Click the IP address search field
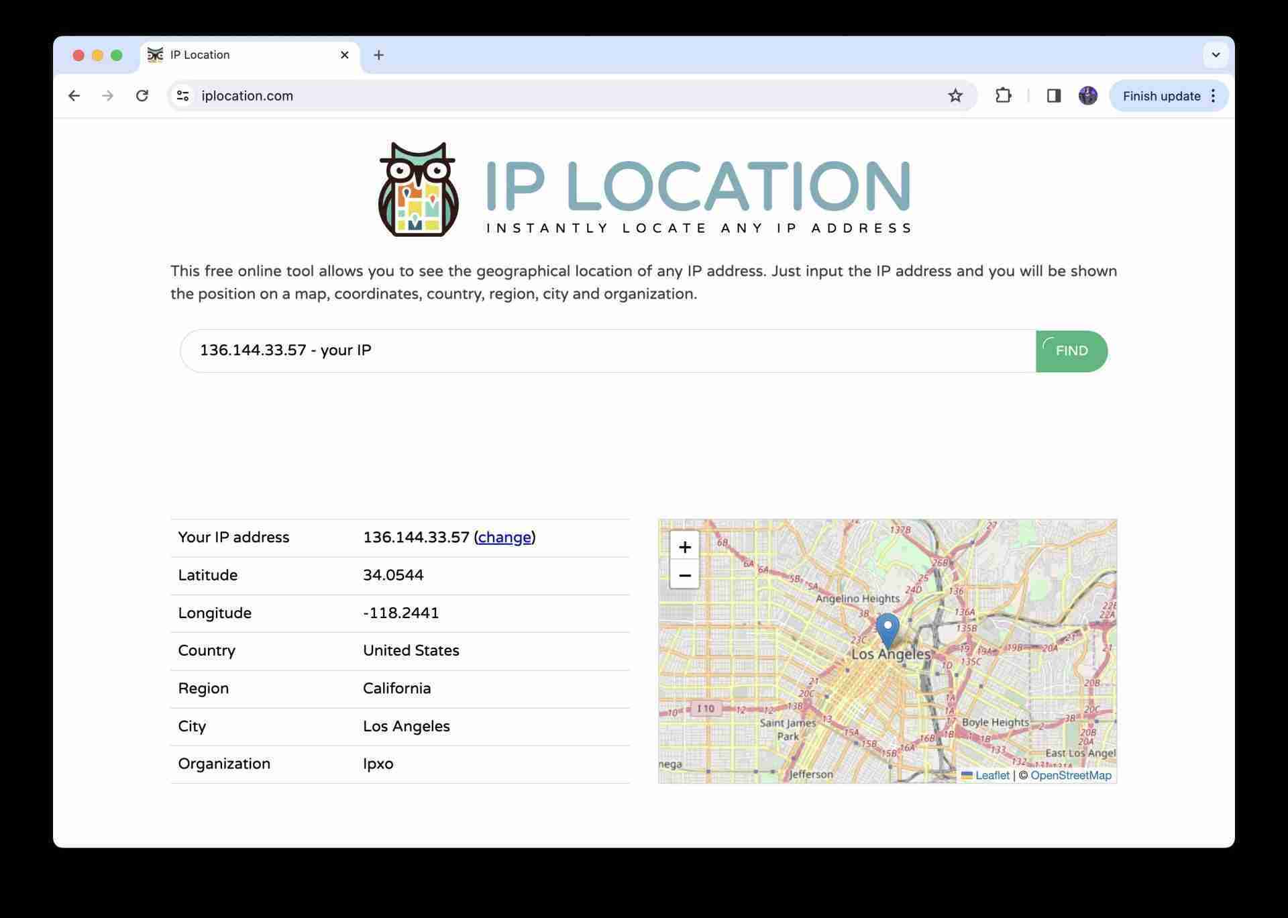 pyautogui.click(x=608, y=351)
